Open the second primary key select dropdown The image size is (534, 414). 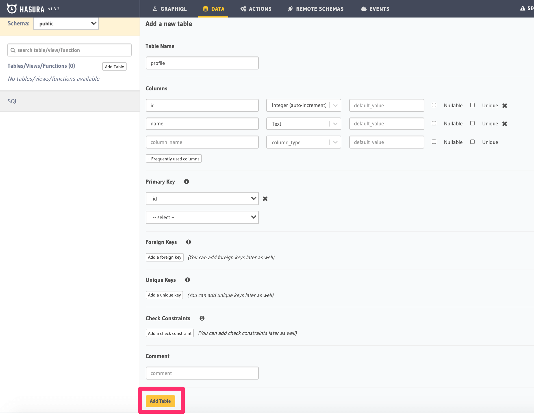pyautogui.click(x=202, y=217)
